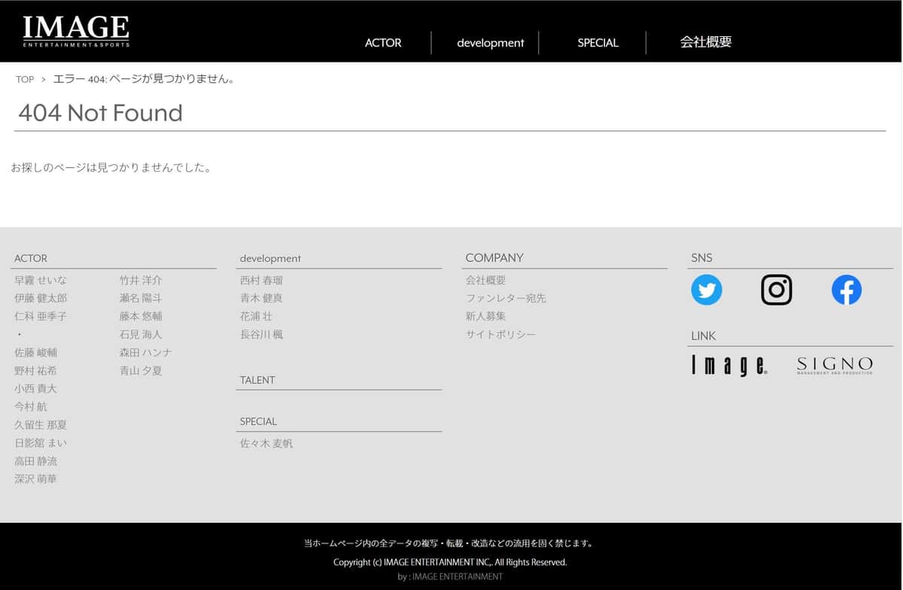The width and height of the screenshot is (903, 590).
Task: Open the 西村 春瑠 development page
Action: [x=261, y=279]
